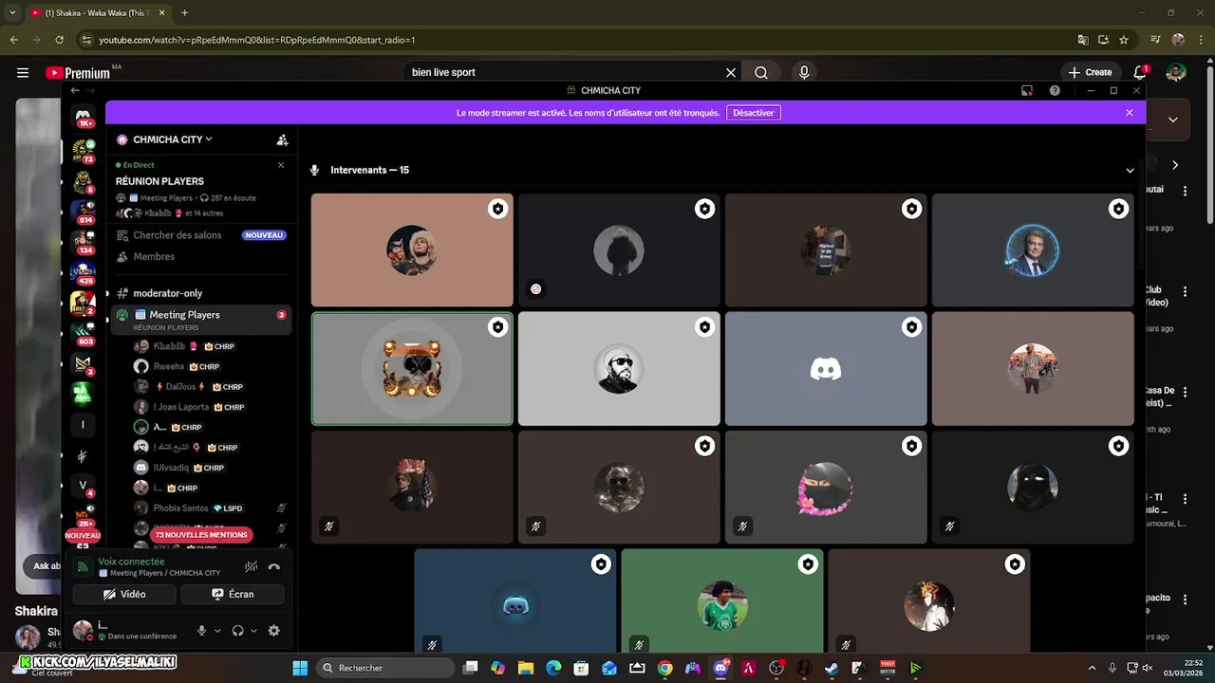1215x683 pixels.
Task: Open the Discord help icon
Action: click(x=1055, y=91)
